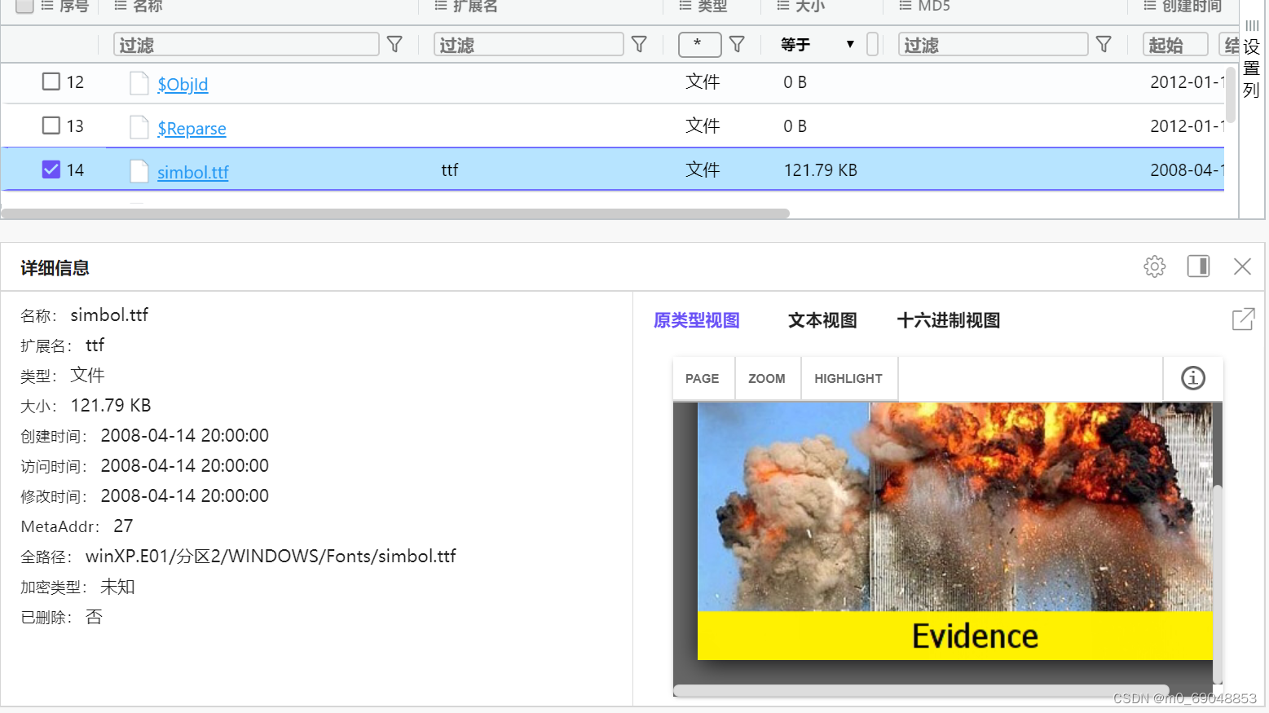Click the 创建时间 value in details

tap(185, 436)
